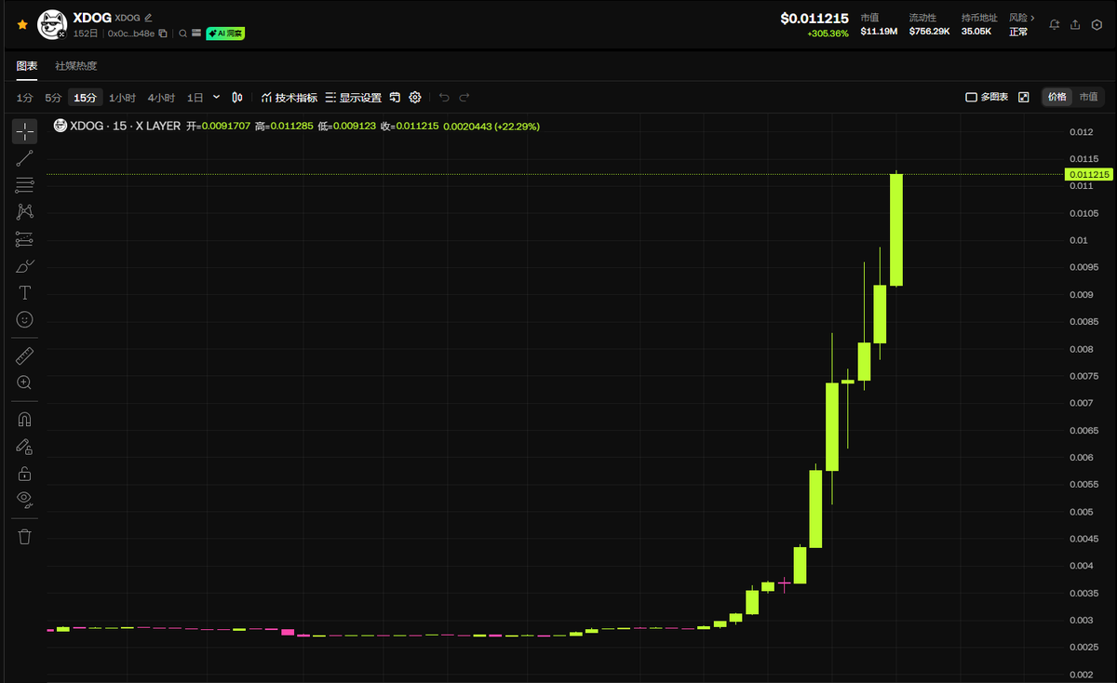Viewport: 1117px width, 683px height.
Task: Click the 152日 token age label
Action: pyautogui.click(x=86, y=33)
